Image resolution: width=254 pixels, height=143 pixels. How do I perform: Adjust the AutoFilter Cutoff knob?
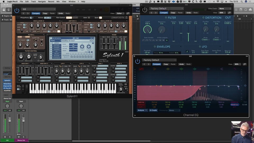147,29
